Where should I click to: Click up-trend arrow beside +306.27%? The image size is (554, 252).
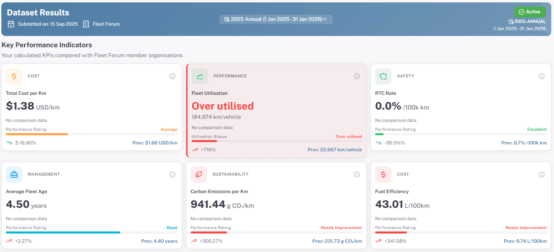tap(194, 241)
